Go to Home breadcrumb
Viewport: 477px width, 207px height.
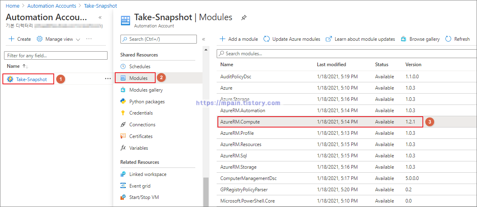tap(12, 6)
